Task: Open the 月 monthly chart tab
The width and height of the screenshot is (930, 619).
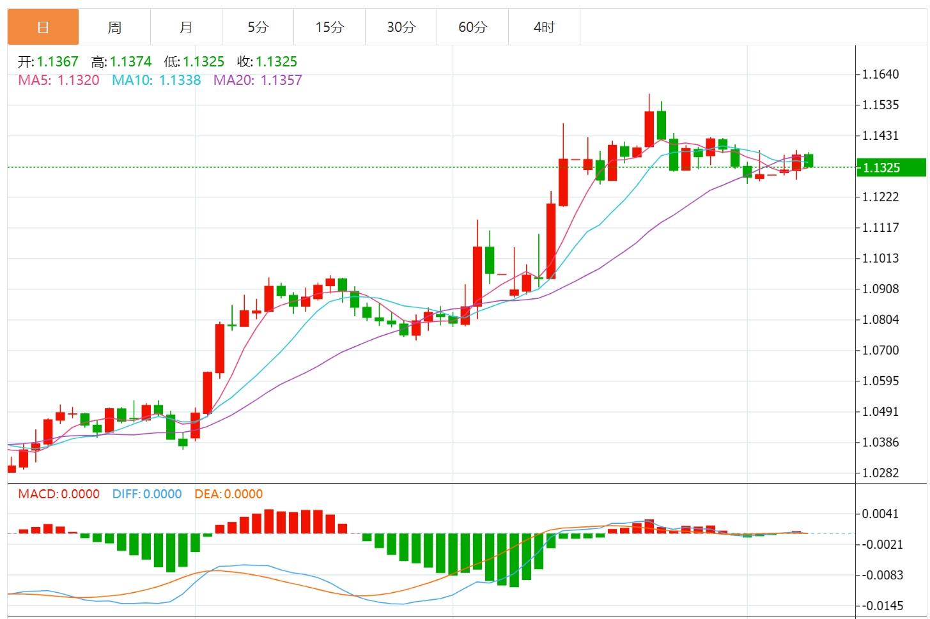Action: pyautogui.click(x=186, y=27)
